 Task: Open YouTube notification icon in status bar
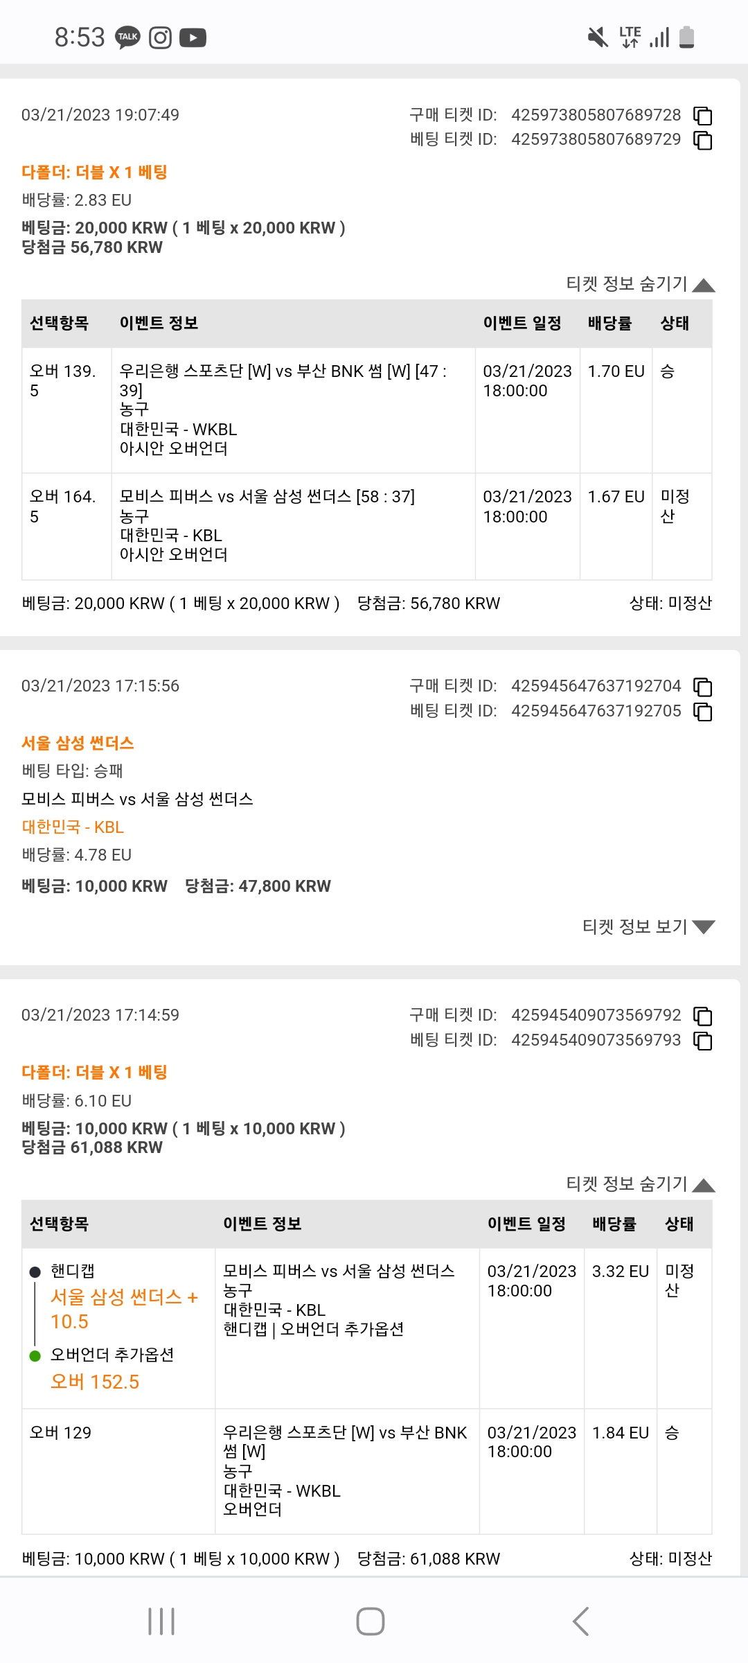[x=193, y=37]
